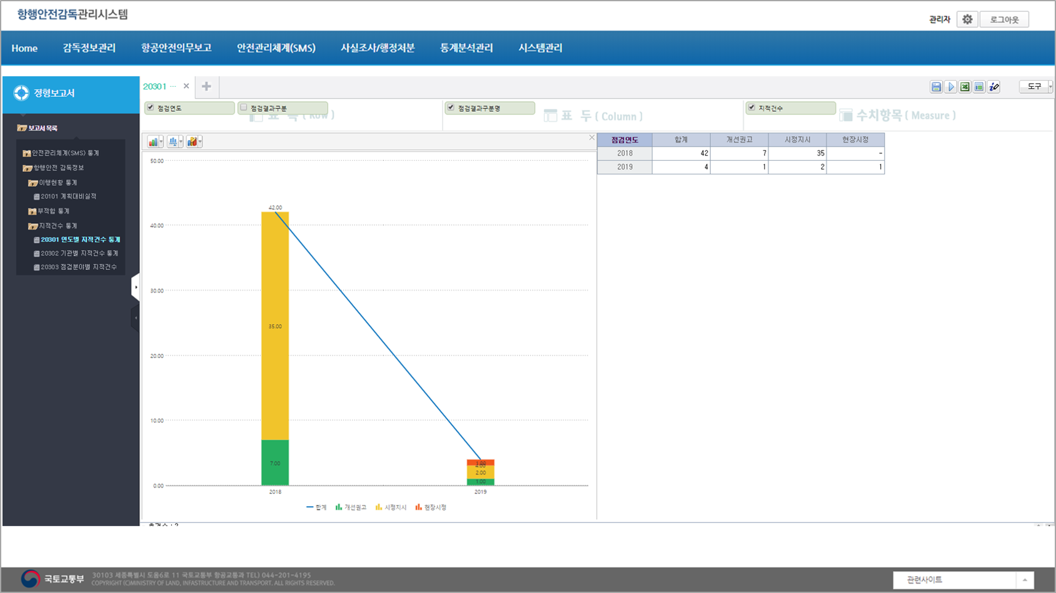
Task: Click the 20303 report document icon
Action: pos(36,267)
